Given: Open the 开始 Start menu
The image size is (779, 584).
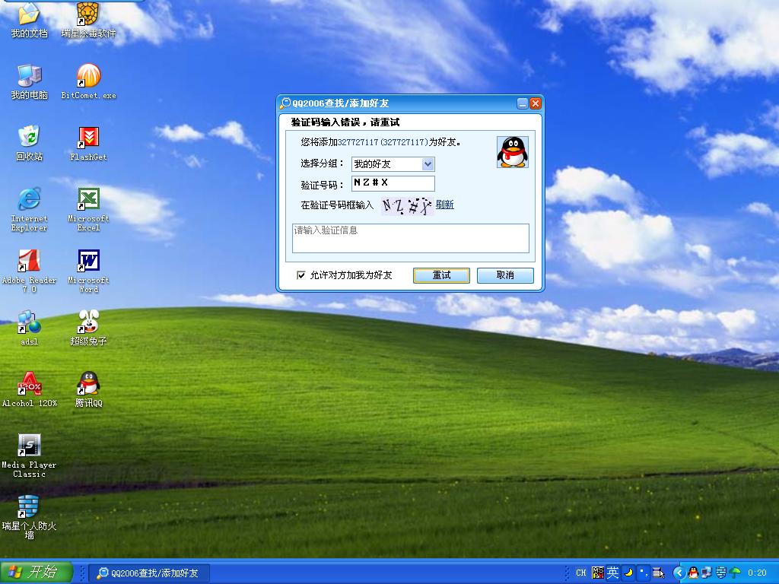Looking at the screenshot, I should coord(37,573).
